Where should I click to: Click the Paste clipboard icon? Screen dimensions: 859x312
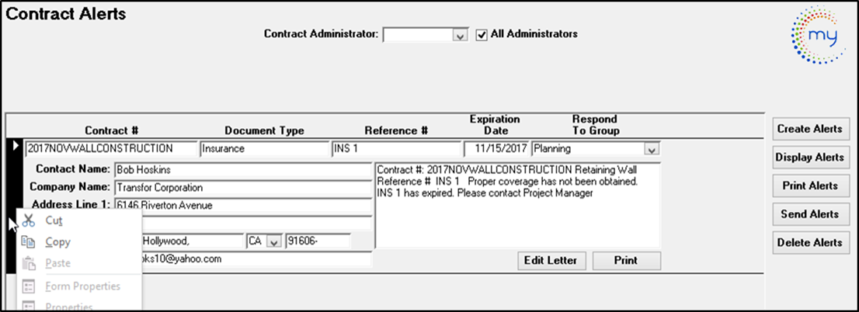(29, 263)
